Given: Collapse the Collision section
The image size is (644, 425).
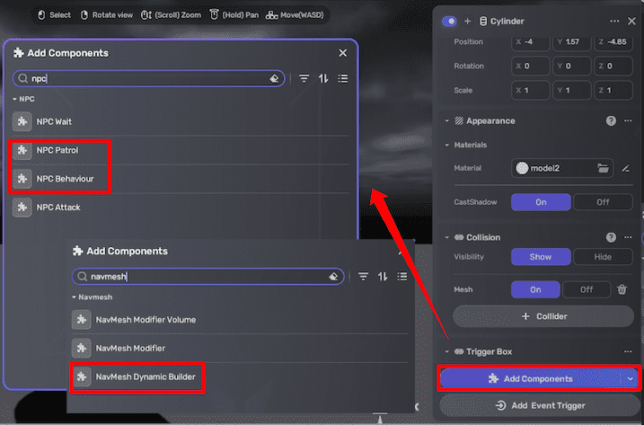Looking at the screenshot, I should click(x=447, y=237).
